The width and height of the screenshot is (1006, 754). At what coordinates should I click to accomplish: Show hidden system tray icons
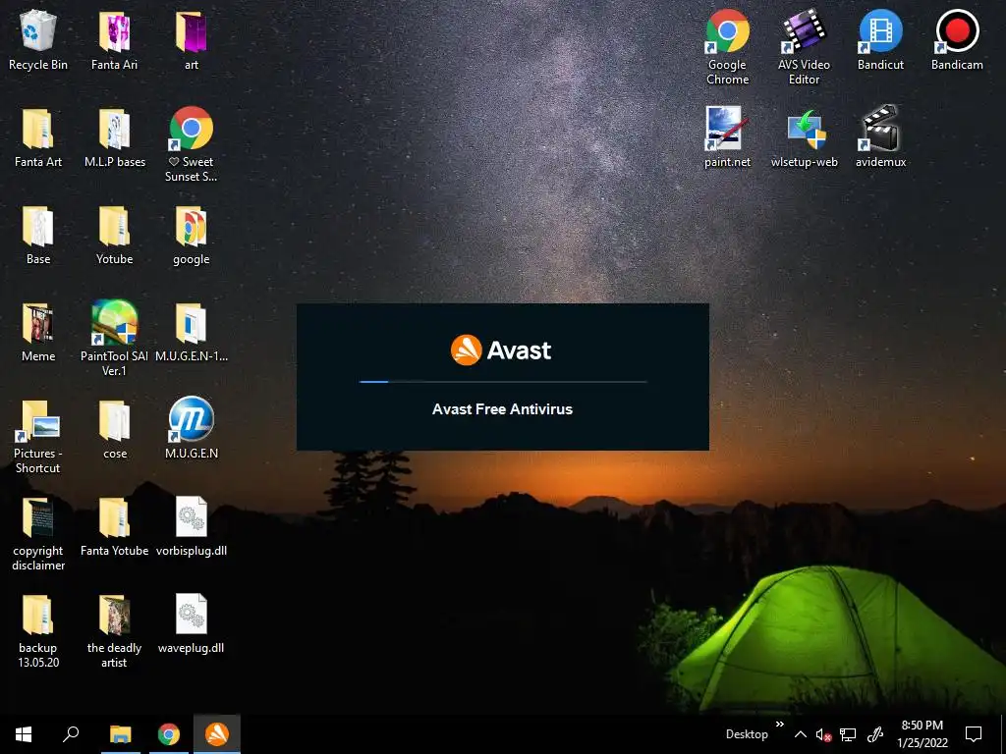[801, 734]
